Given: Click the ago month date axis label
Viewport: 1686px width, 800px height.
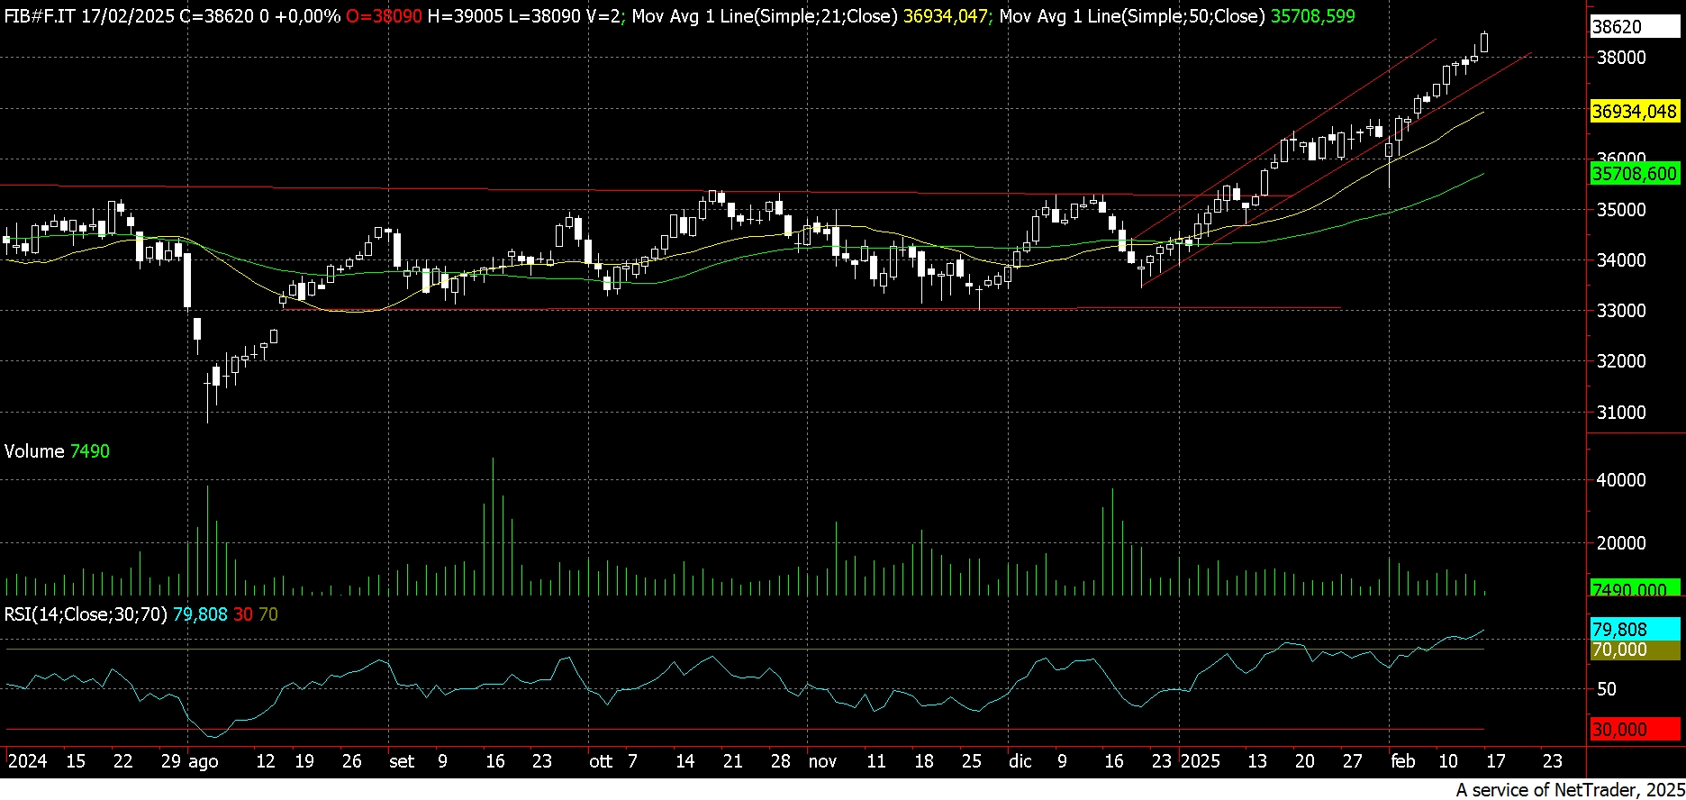Looking at the screenshot, I should 204,761.
